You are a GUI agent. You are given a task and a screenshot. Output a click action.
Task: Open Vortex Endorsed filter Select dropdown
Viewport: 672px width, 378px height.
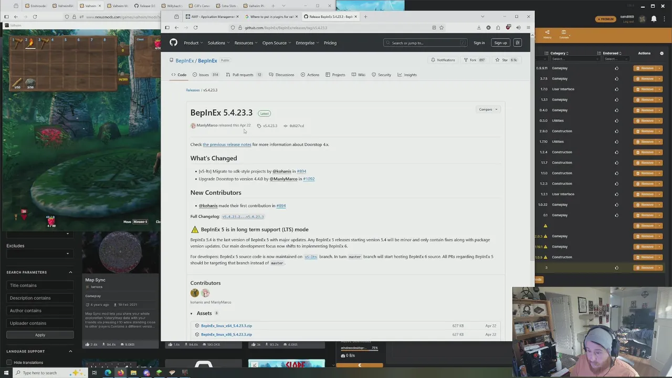[616, 59]
